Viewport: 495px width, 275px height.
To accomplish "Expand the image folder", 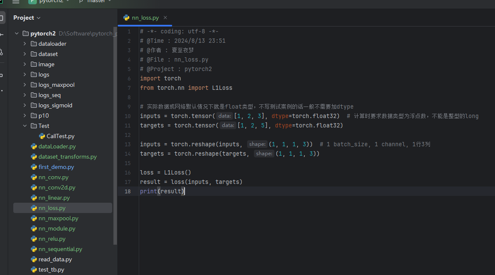I will point(25,64).
